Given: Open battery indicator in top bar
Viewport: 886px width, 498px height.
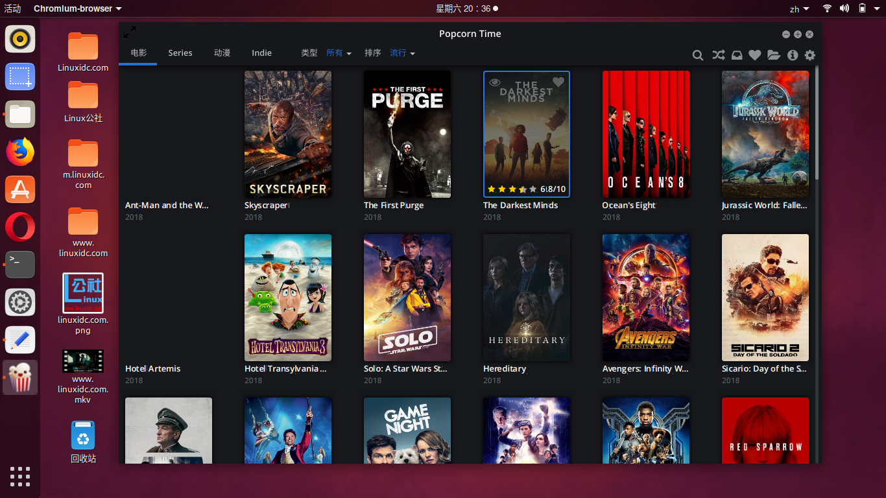Looking at the screenshot, I should [x=863, y=8].
